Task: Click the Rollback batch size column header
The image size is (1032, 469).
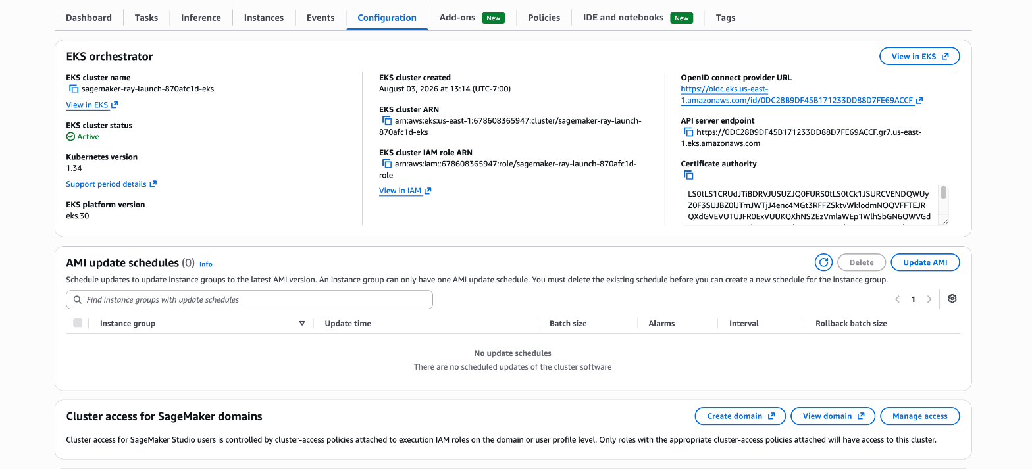Action: tap(851, 324)
